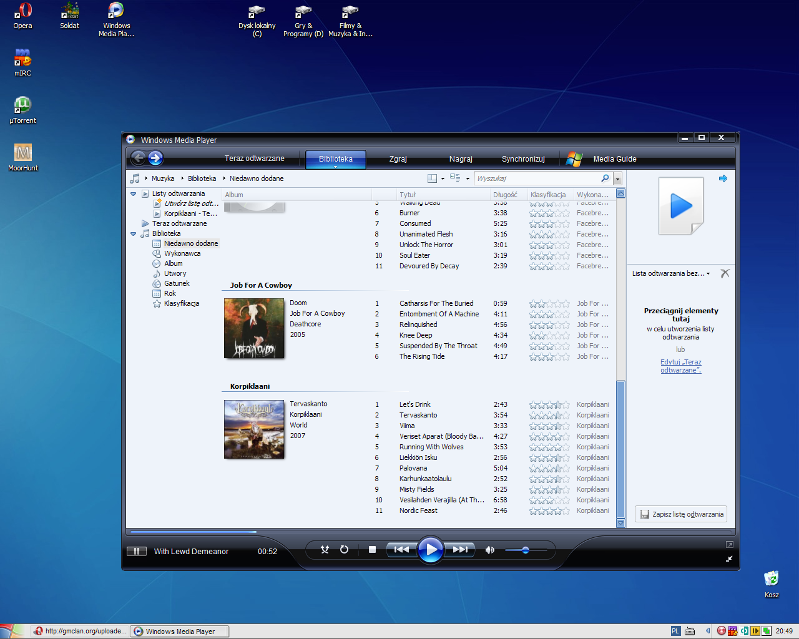Toggle repeat mode
This screenshot has width=799, height=639.
(x=344, y=550)
